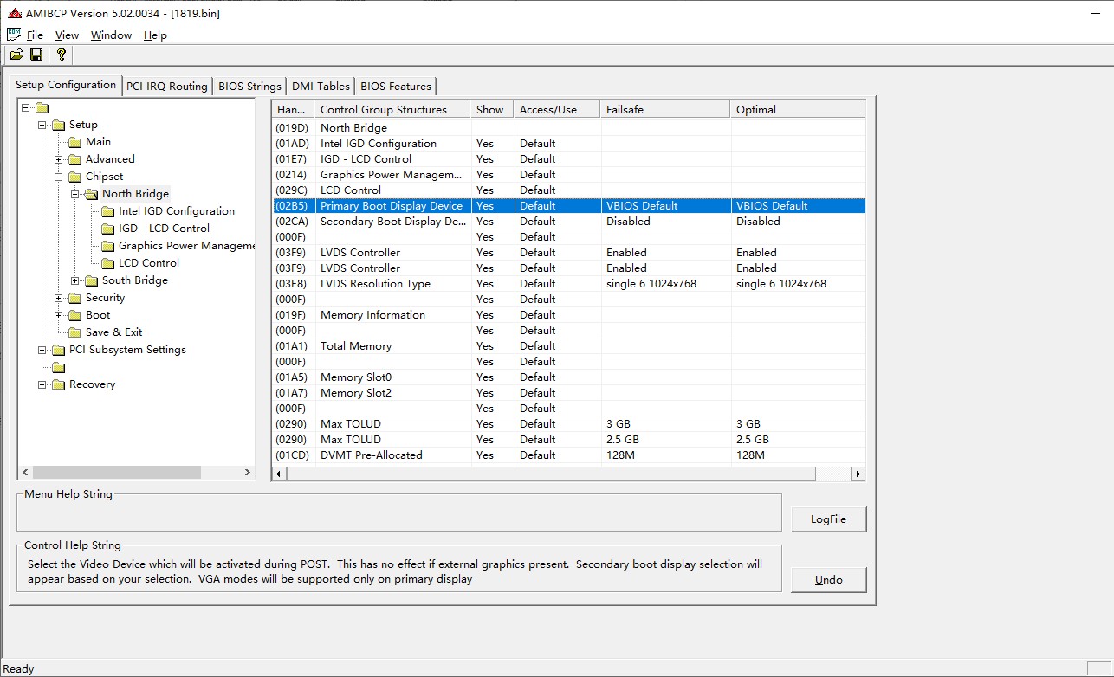Click the Failsafe column header
The image size is (1114, 677).
665,109
